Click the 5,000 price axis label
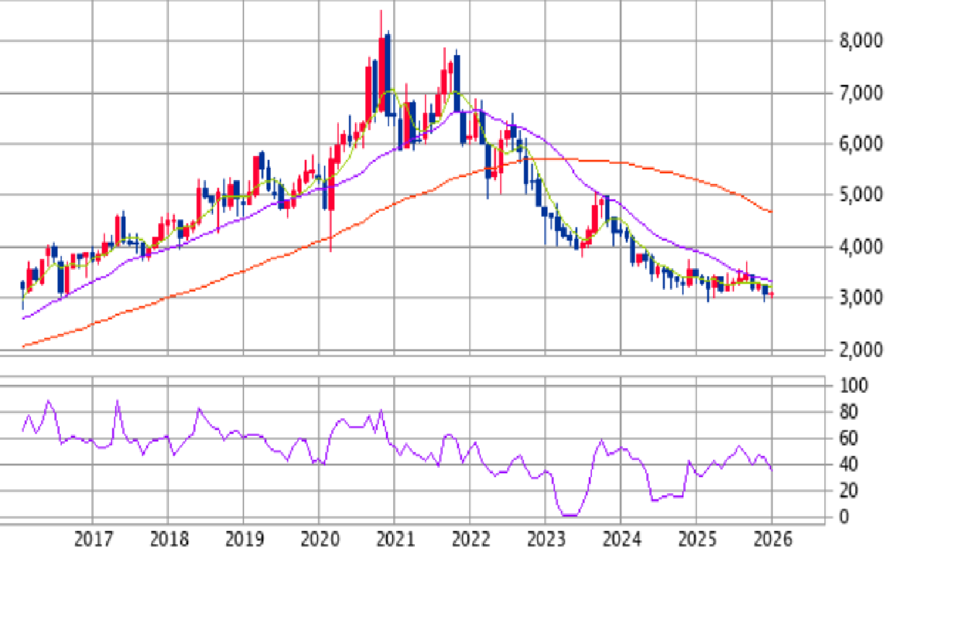This screenshot has width=975, height=630. [861, 195]
